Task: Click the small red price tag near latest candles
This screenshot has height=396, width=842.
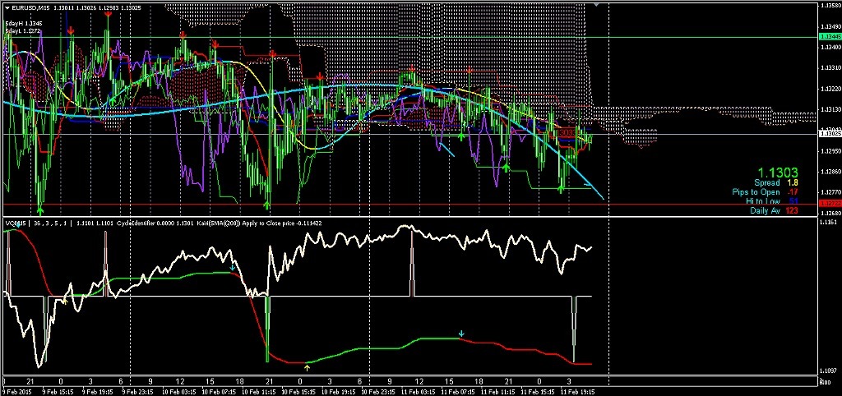Action: 567,131
